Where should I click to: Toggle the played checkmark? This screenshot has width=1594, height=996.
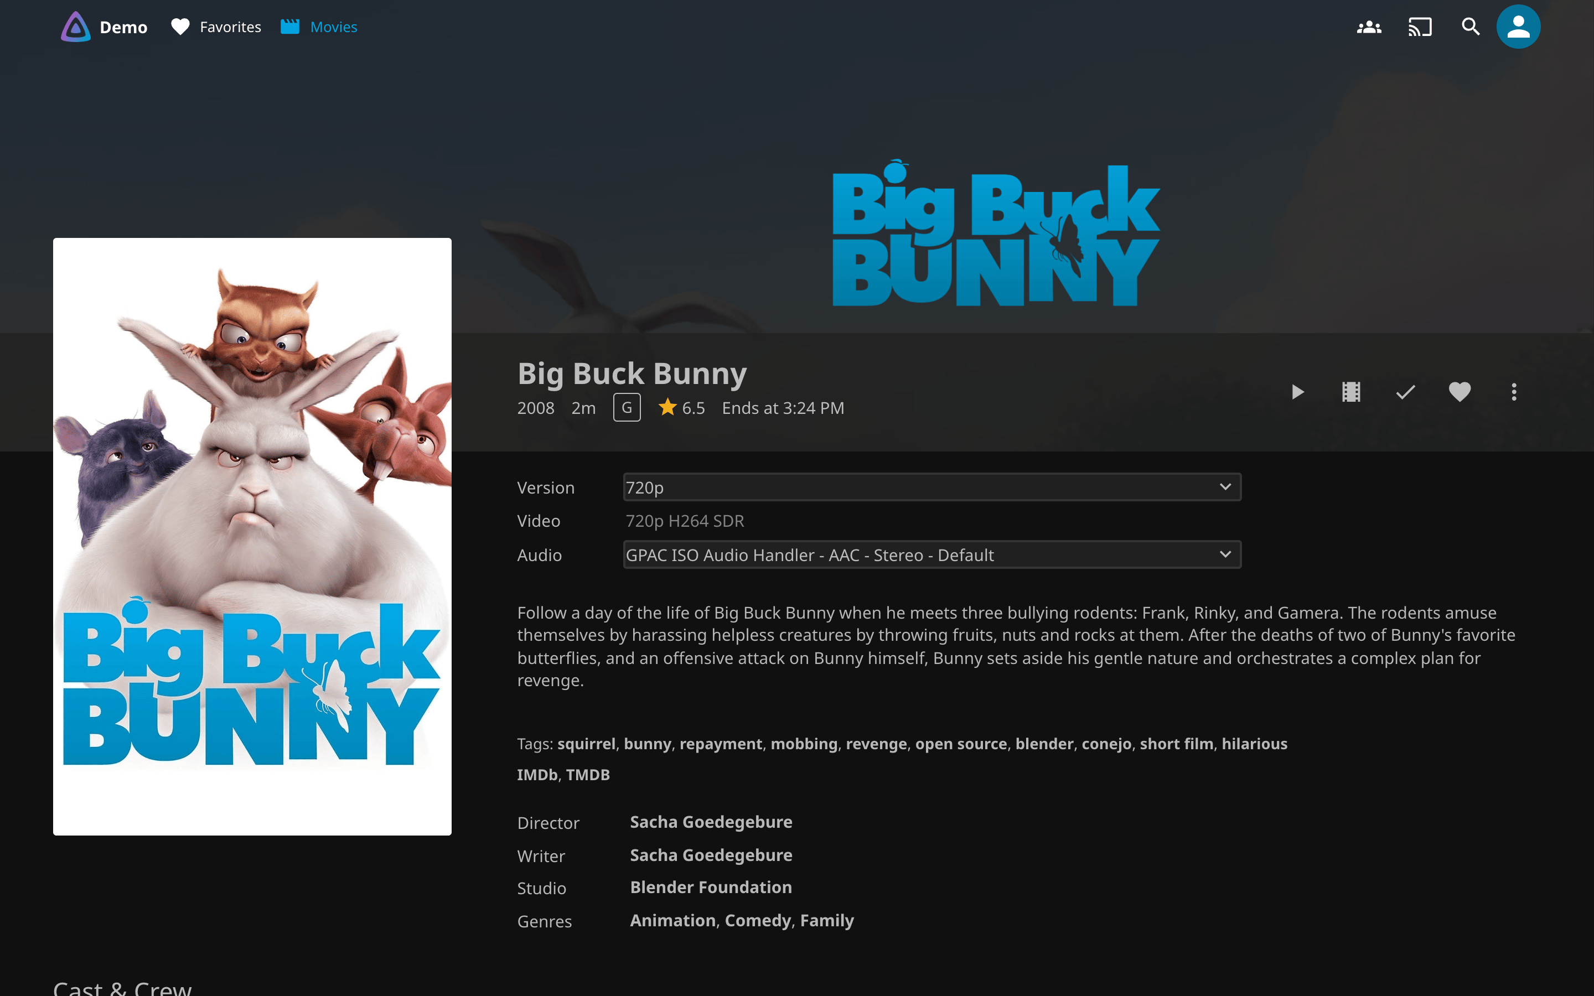pos(1405,392)
